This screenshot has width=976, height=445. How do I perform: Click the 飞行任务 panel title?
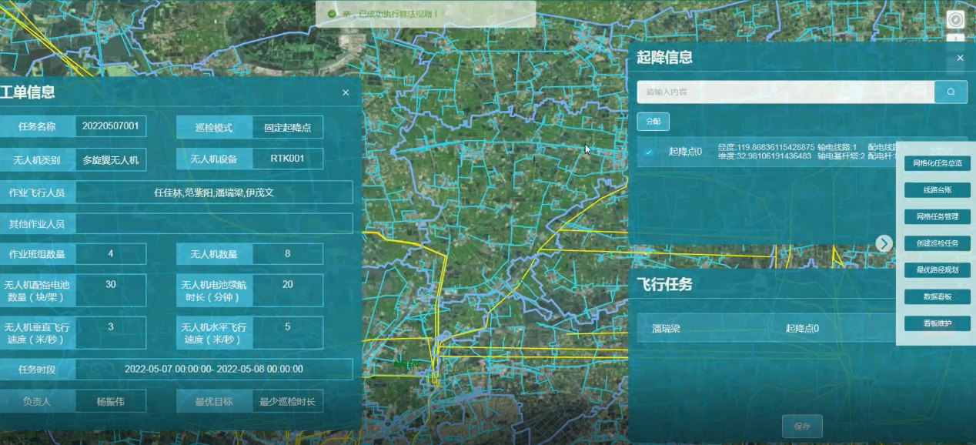tap(664, 284)
